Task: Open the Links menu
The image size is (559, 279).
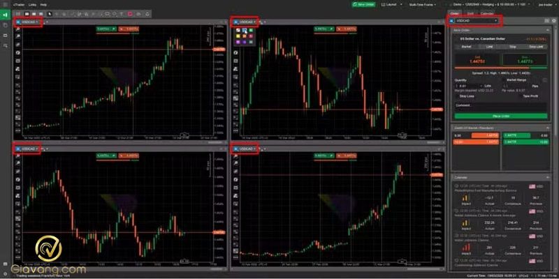Action: pyautogui.click(x=32, y=5)
